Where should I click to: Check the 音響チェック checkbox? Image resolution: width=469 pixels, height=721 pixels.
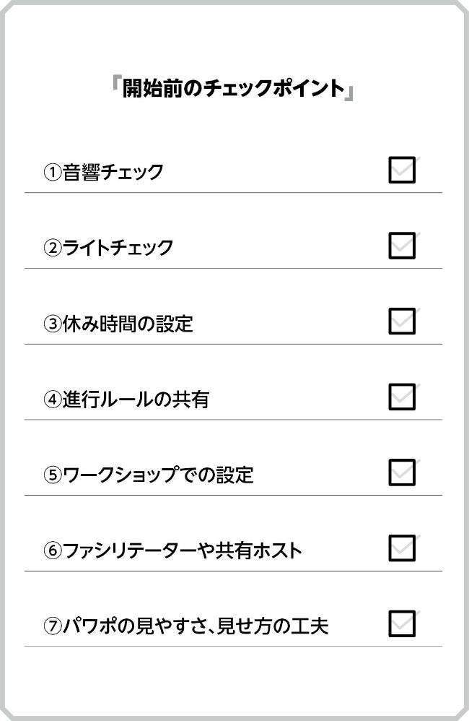pyautogui.click(x=402, y=170)
